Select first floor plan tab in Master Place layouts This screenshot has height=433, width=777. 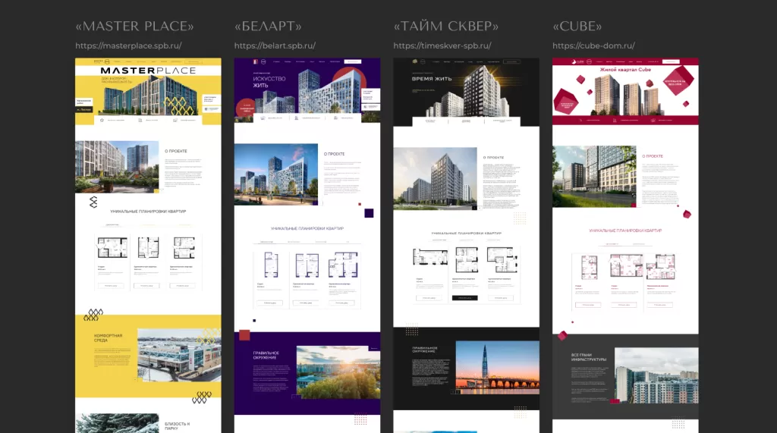coord(112,225)
